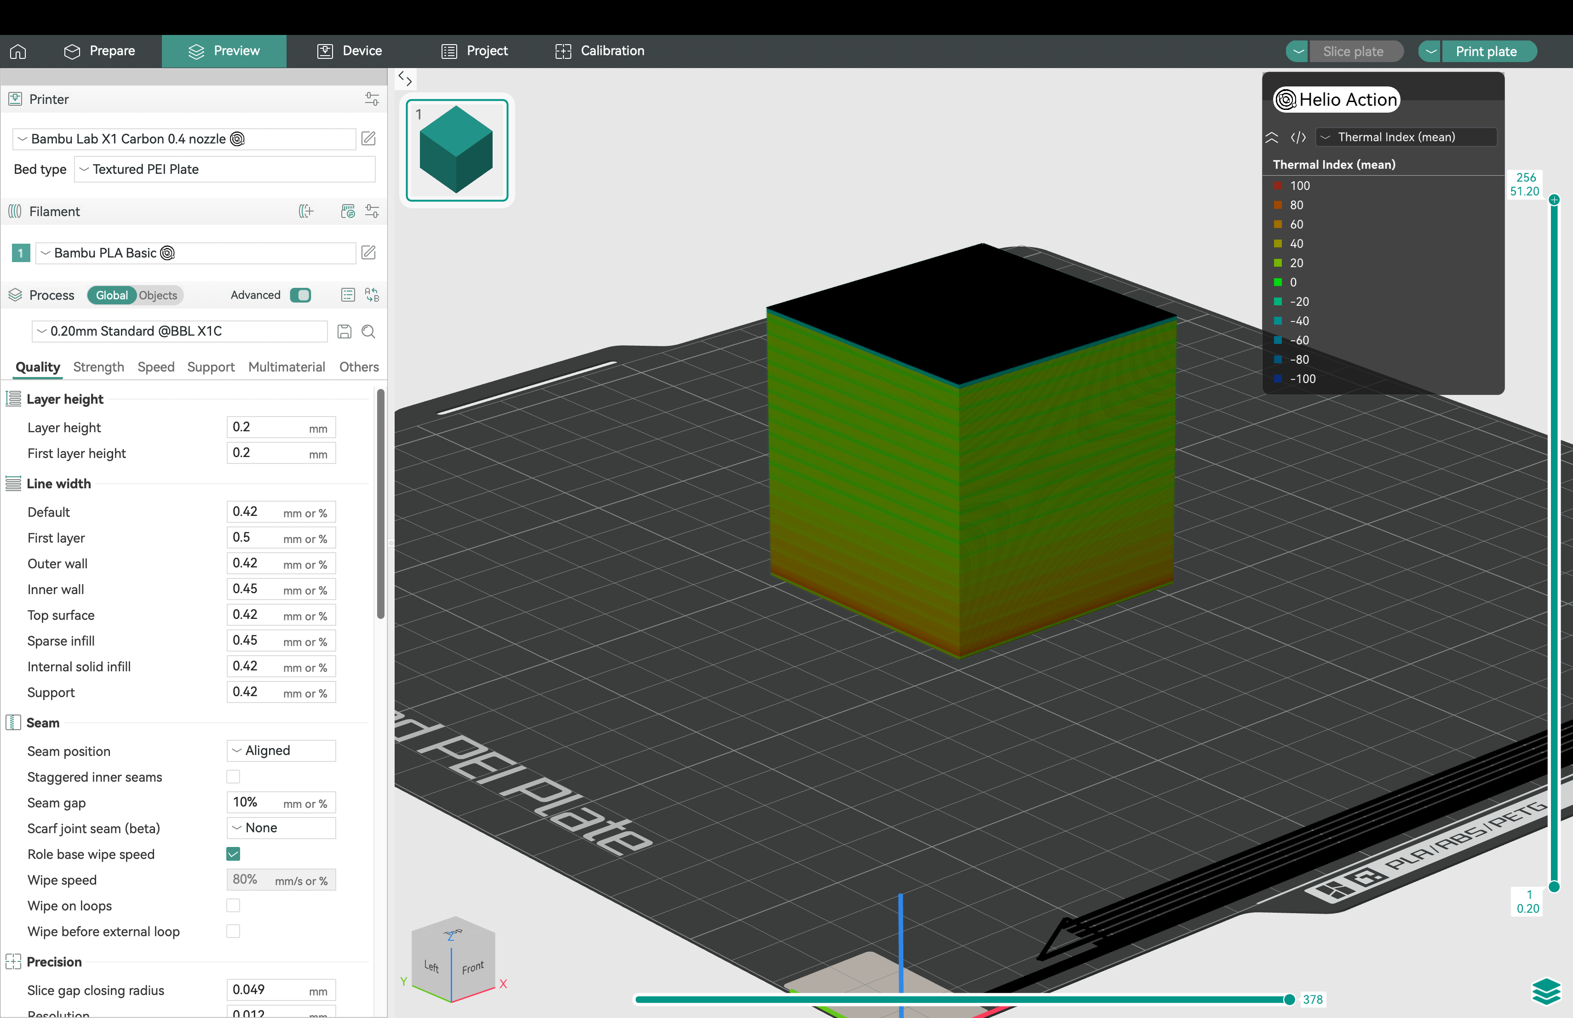Switch process scope to Global
Screen dimensions: 1573x1018
click(112, 295)
